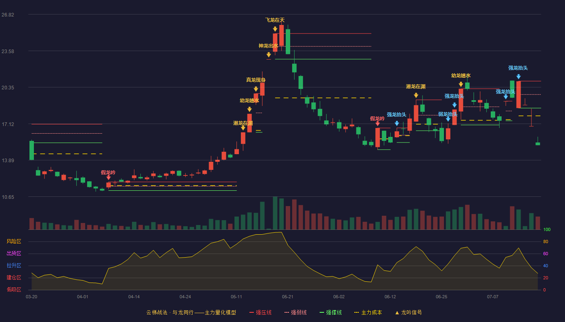Click the 04-14 date label
The image size is (565, 322).
pyautogui.click(x=134, y=297)
